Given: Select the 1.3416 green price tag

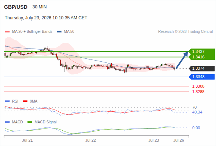Looking at the screenshot, I should coord(202,57).
